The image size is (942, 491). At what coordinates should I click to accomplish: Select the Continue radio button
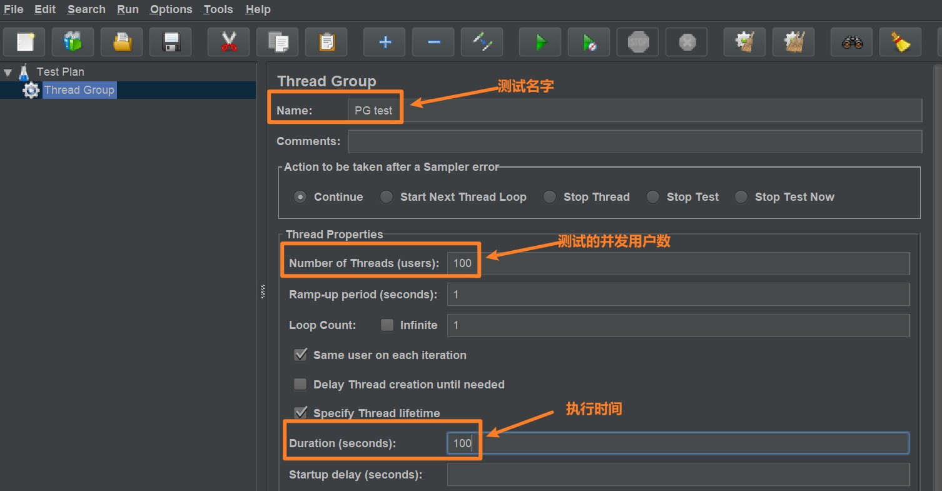300,196
